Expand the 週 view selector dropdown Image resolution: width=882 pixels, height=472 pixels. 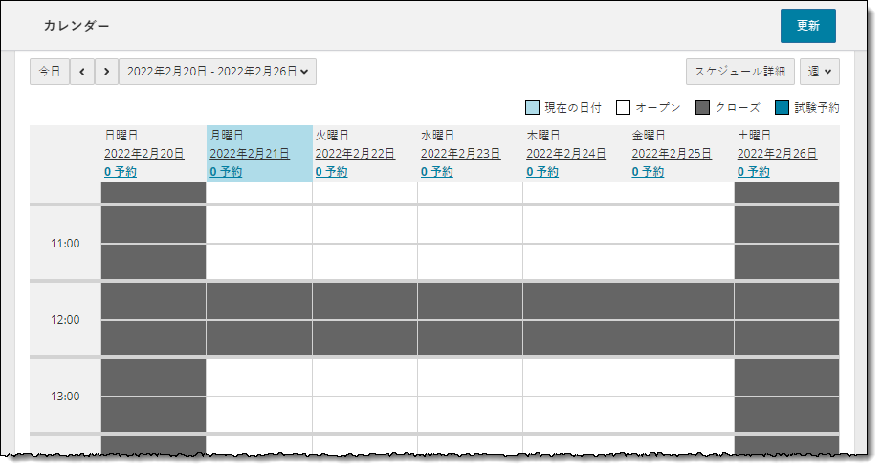(819, 72)
